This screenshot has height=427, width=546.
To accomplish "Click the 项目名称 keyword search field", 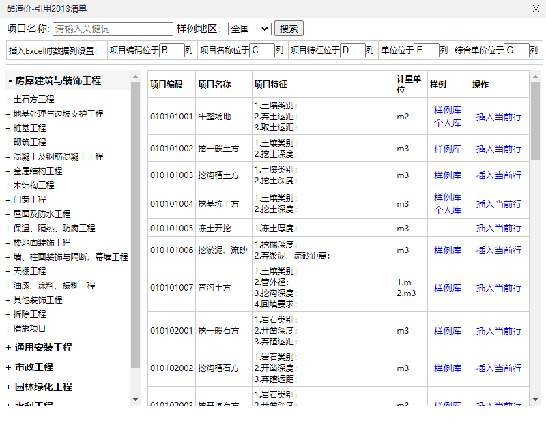I will [x=113, y=29].
